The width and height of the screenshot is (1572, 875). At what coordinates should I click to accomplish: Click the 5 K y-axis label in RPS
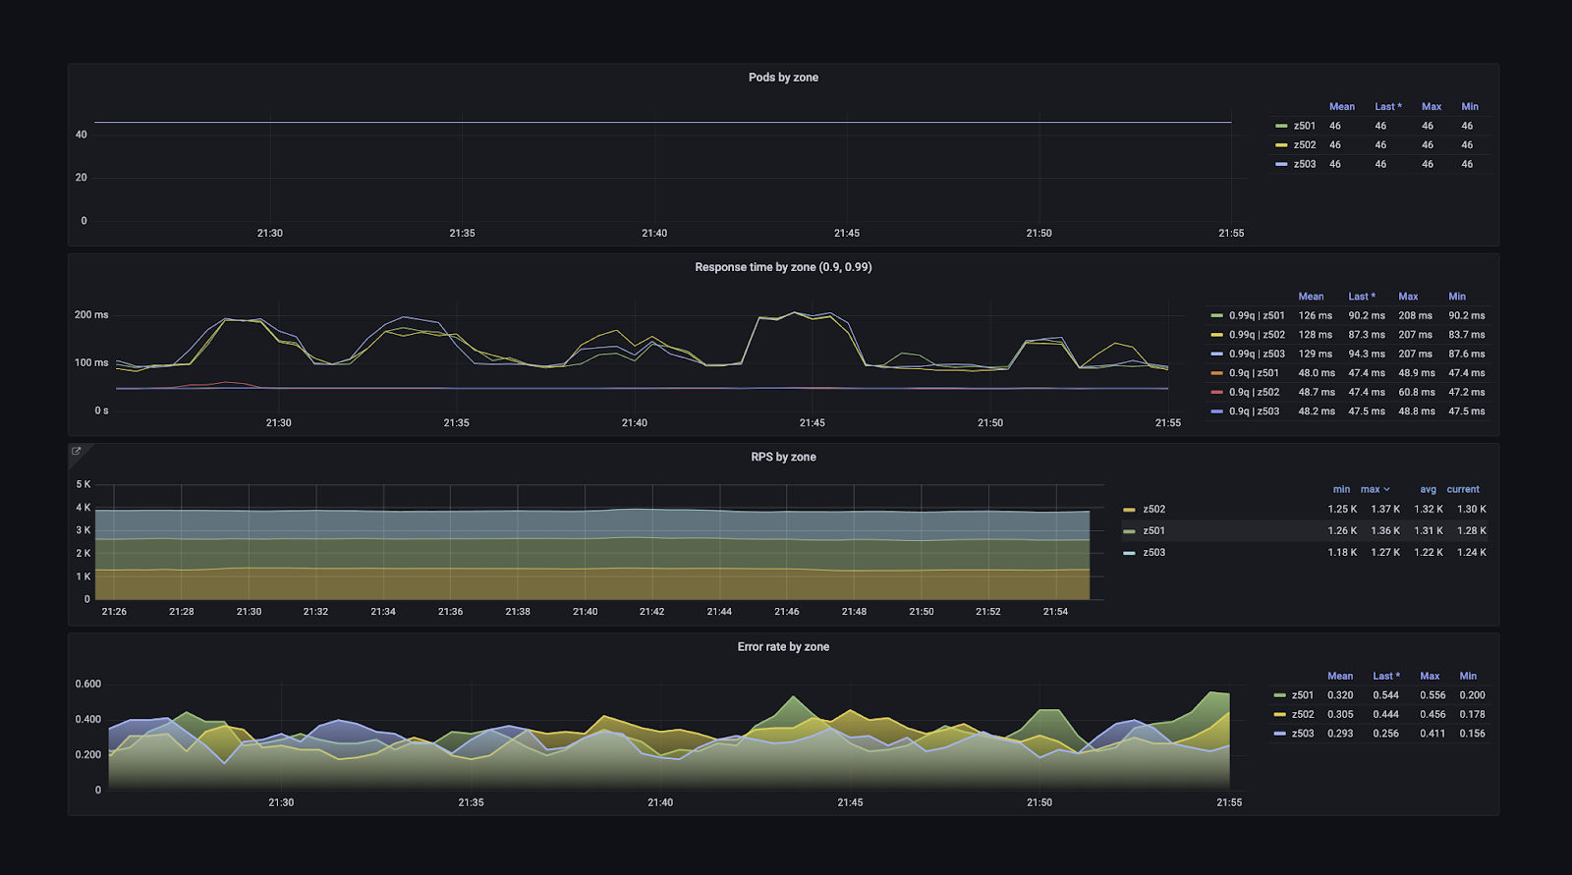(x=84, y=484)
